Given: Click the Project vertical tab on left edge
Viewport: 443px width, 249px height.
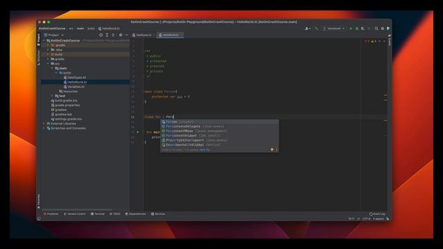Looking at the screenshot, I should tap(39, 40).
